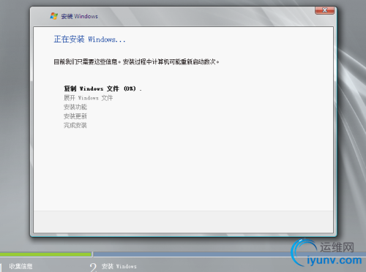Image resolution: width=366 pixels, height=272 pixels.
Task: Click the 复制 Windows 文件 (0%) step
Action: click(x=102, y=88)
